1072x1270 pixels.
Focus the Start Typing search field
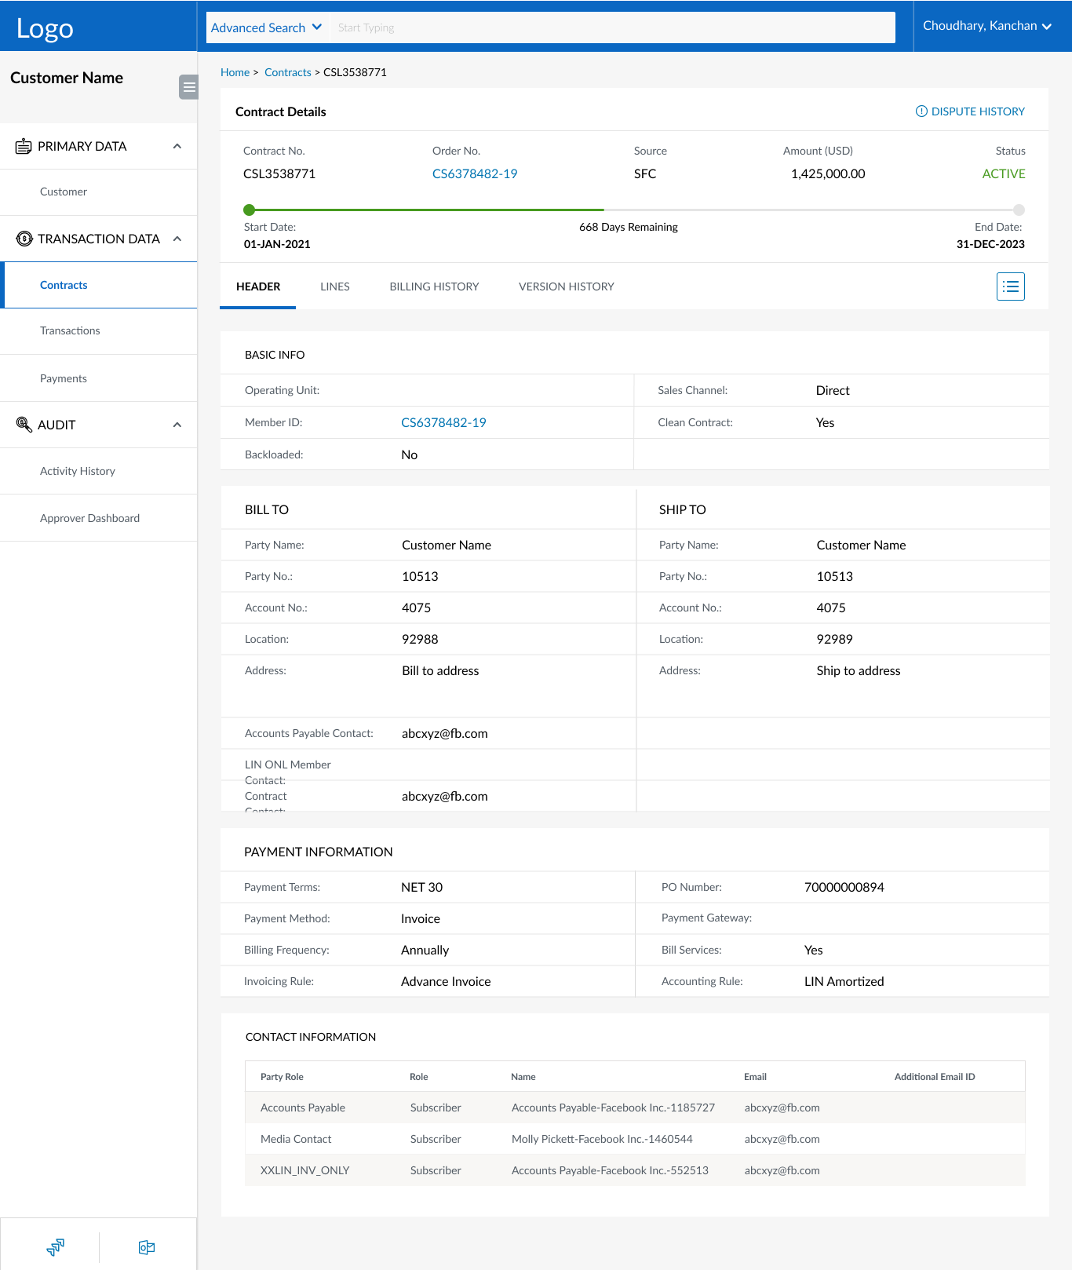612,27
